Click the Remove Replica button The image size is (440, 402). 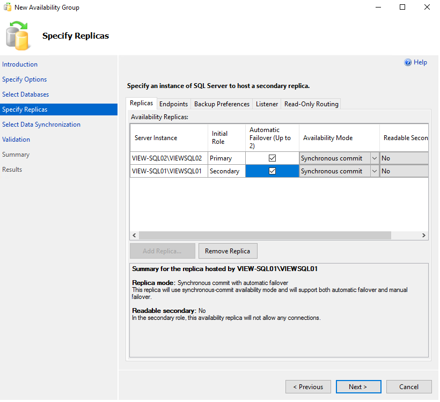tap(228, 251)
